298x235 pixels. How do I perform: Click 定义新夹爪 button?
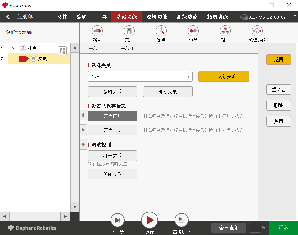224,76
